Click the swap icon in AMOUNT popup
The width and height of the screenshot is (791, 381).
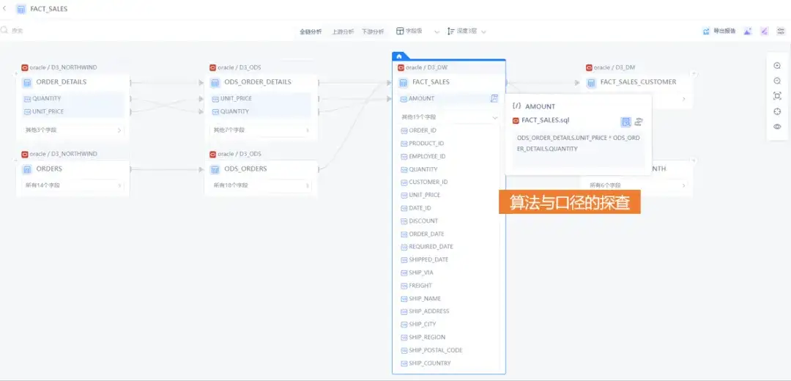[639, 122]
